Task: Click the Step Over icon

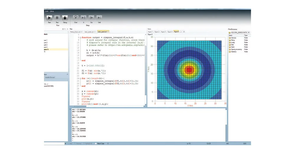Action: pos(76,18)
